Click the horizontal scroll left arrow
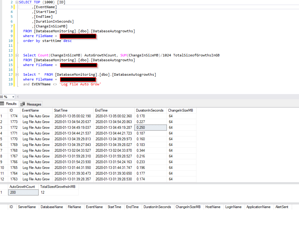 [x=18, y=97]
